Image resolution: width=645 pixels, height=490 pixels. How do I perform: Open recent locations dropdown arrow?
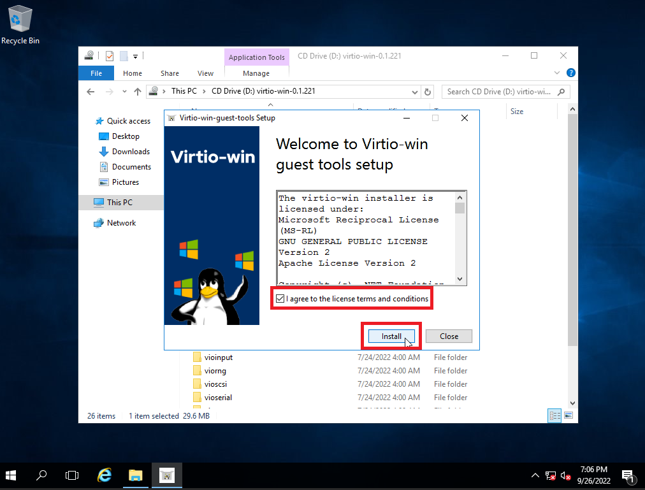point(124,92)
